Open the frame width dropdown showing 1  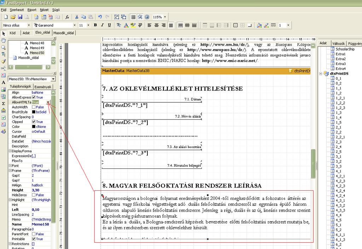(x=288, y=25)
